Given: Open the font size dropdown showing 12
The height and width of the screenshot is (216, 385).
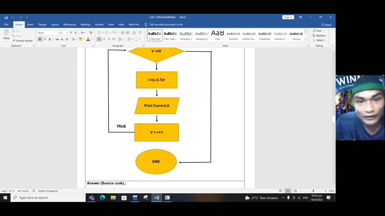Looking at the screenshot, I should coord(67,33).
